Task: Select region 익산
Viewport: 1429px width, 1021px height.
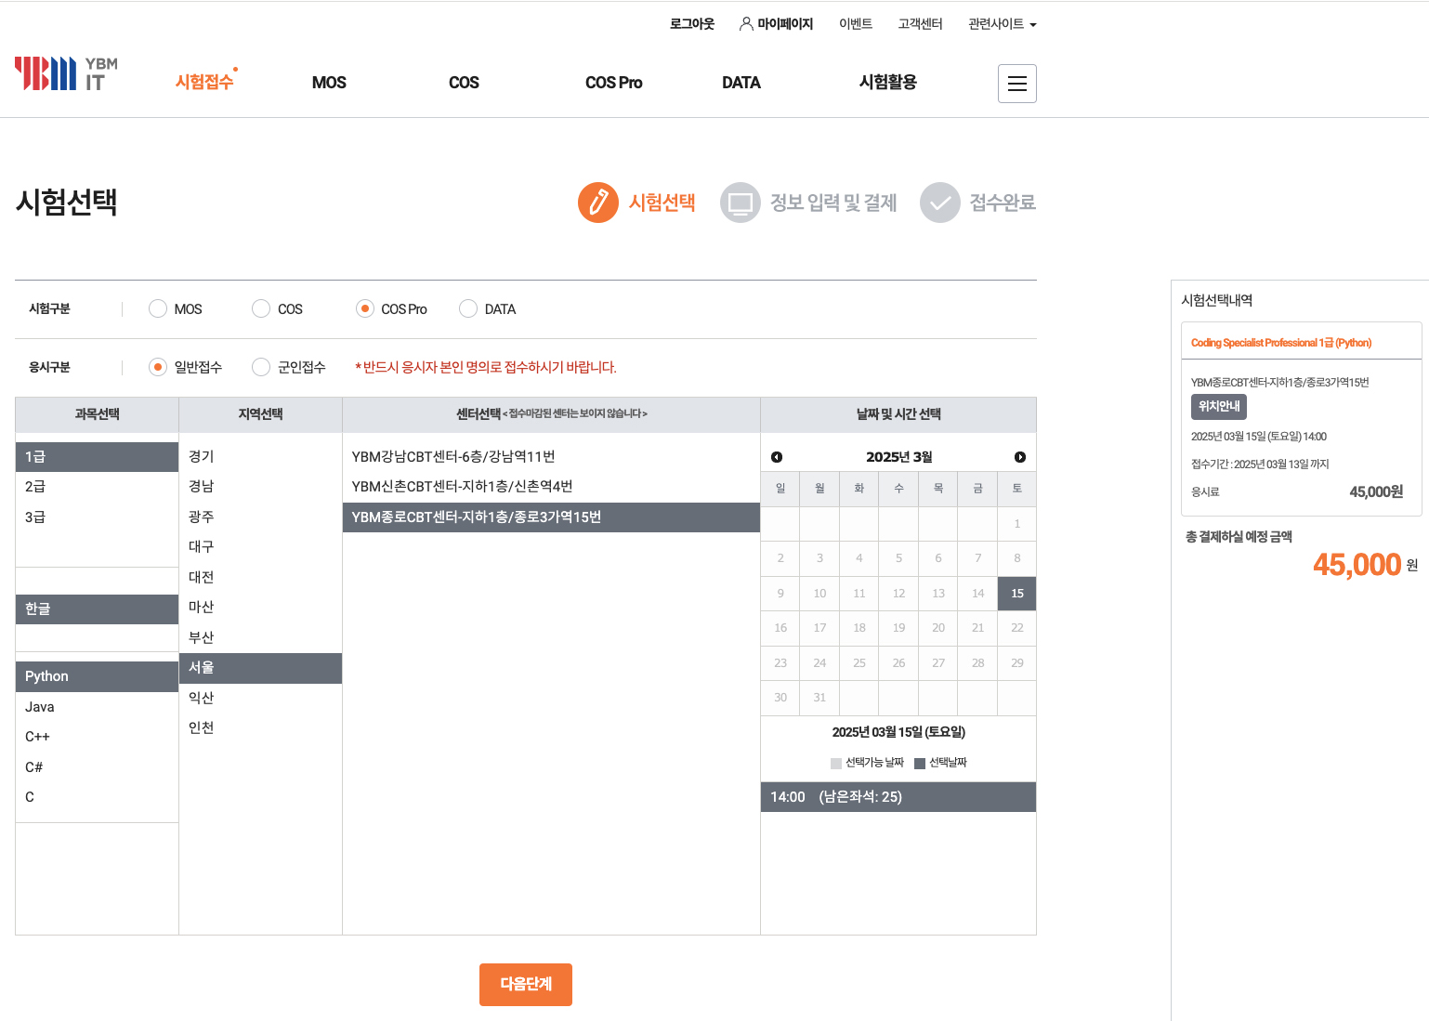Action: tap(260, 699)
